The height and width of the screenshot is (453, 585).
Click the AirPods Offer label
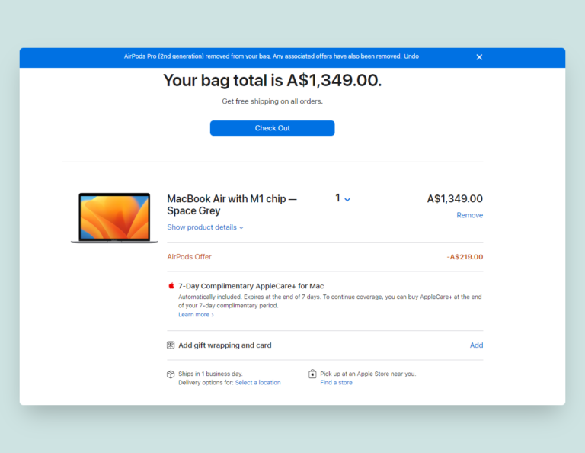[189, 256]
